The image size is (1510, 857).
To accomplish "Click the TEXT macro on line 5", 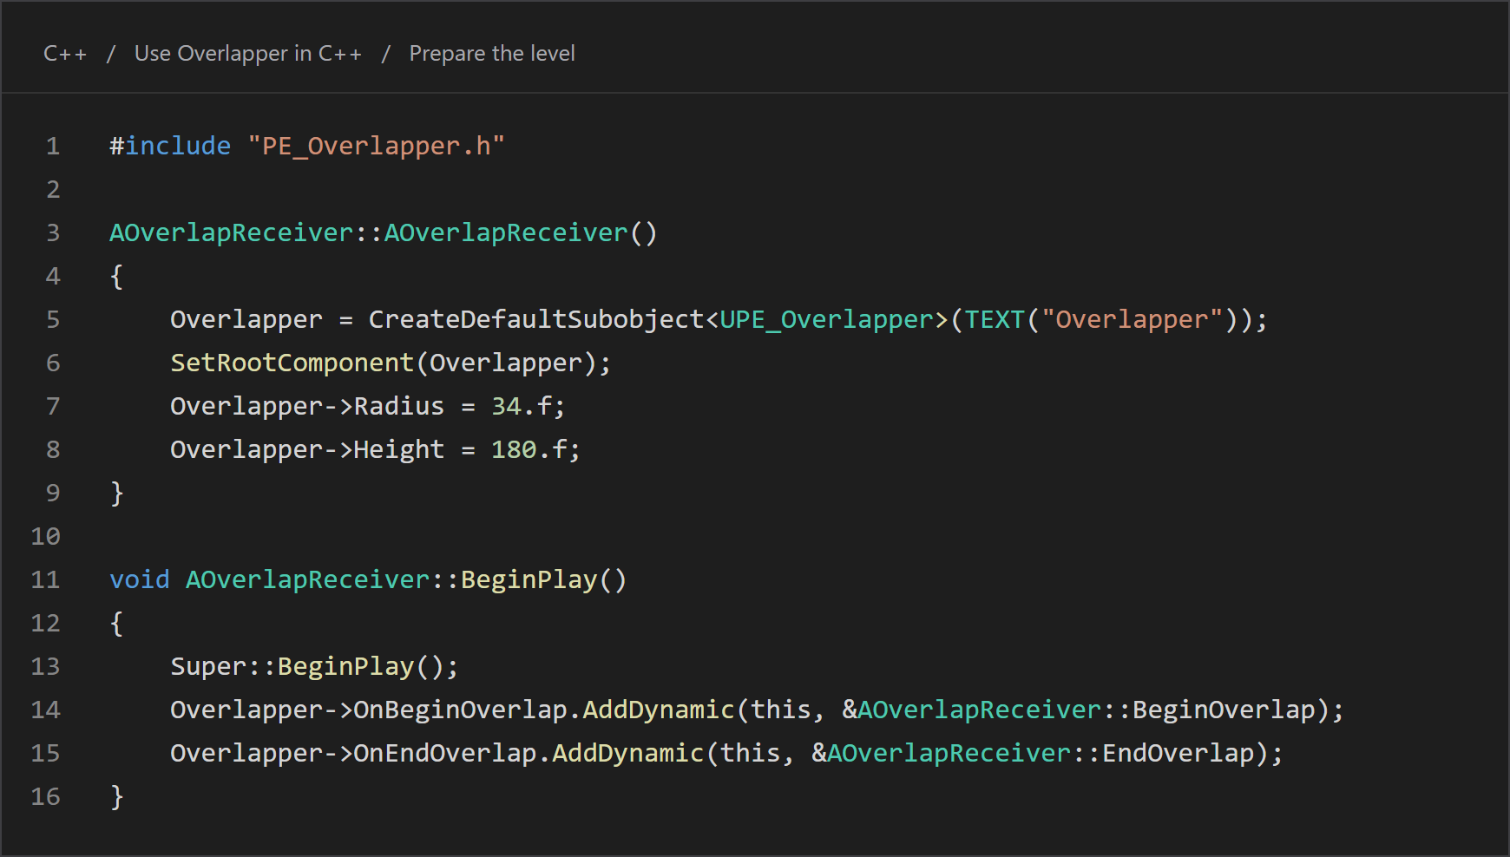I will pos(995,319).
